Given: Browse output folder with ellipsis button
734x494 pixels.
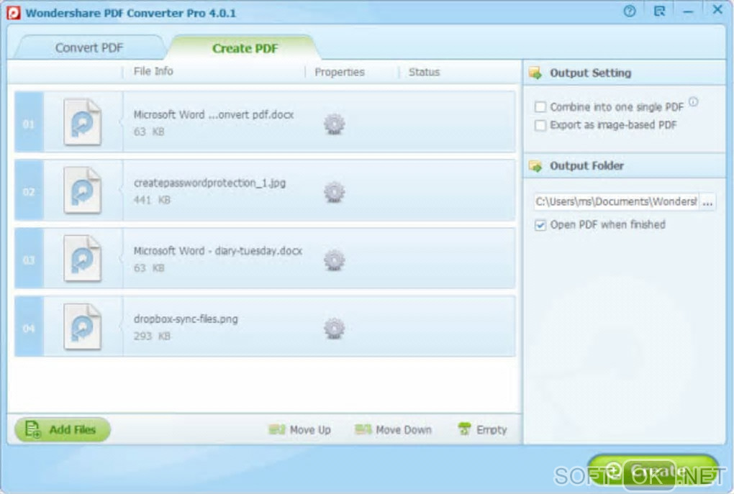Looking at the screenshot, I should click(x=707, y=202).
